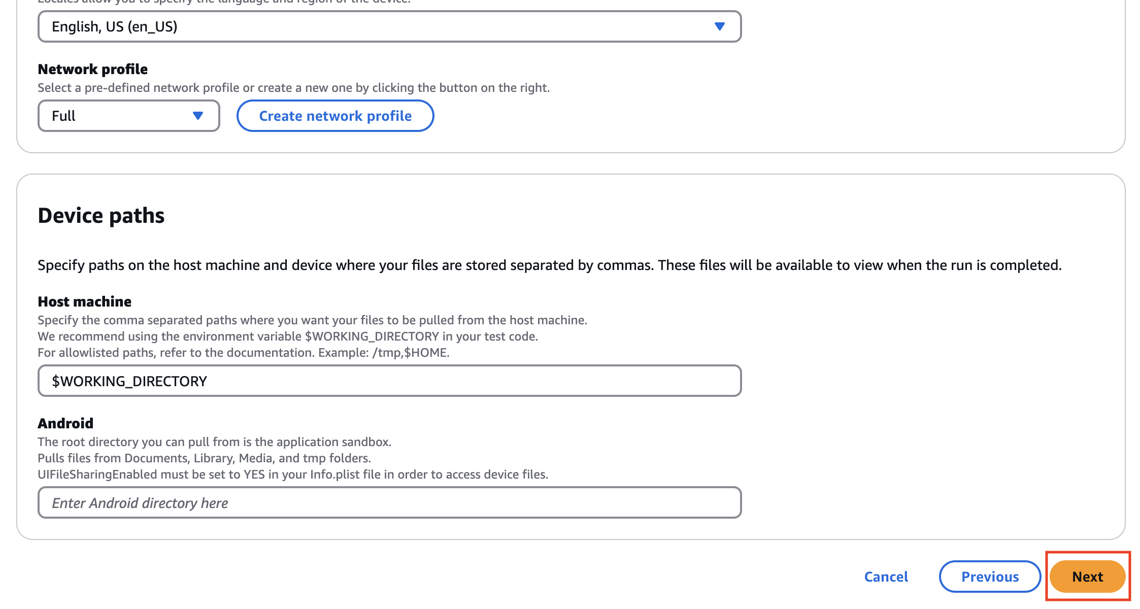Image resolution: width=1140 pixels, height=609 pixels.
Task: Select the Network profile label
Action: coord(93,69)
